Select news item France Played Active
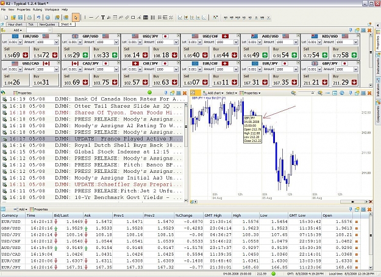 coord(92,139)
